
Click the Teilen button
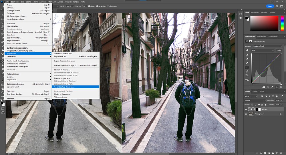270,6
